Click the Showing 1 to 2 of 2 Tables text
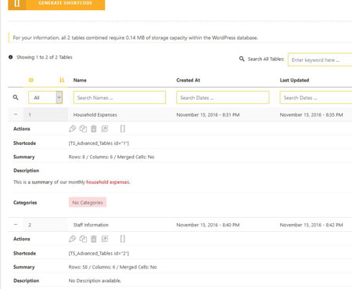352x289 pixels. [45, 57]
